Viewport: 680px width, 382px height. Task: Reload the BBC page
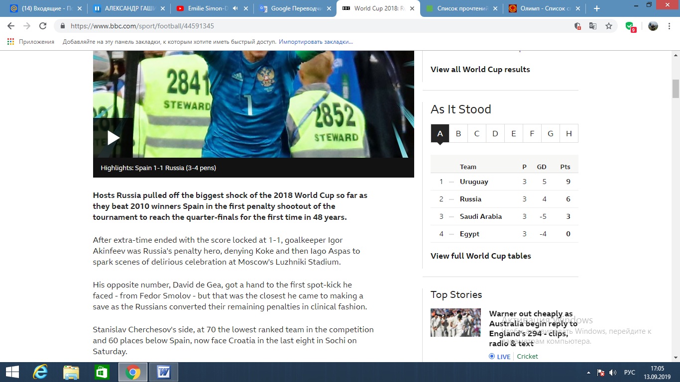[43, 26]
